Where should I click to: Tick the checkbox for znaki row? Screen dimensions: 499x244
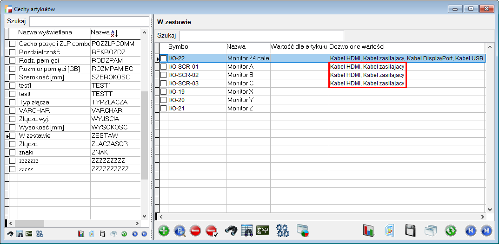[13, 152]
